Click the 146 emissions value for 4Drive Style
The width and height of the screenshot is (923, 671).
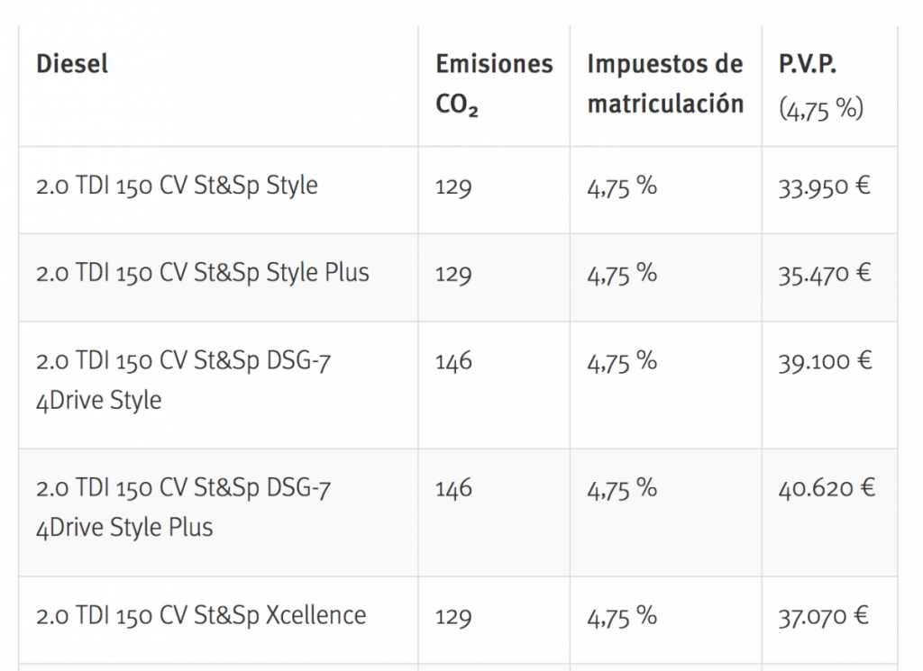[x=453, y=362]
